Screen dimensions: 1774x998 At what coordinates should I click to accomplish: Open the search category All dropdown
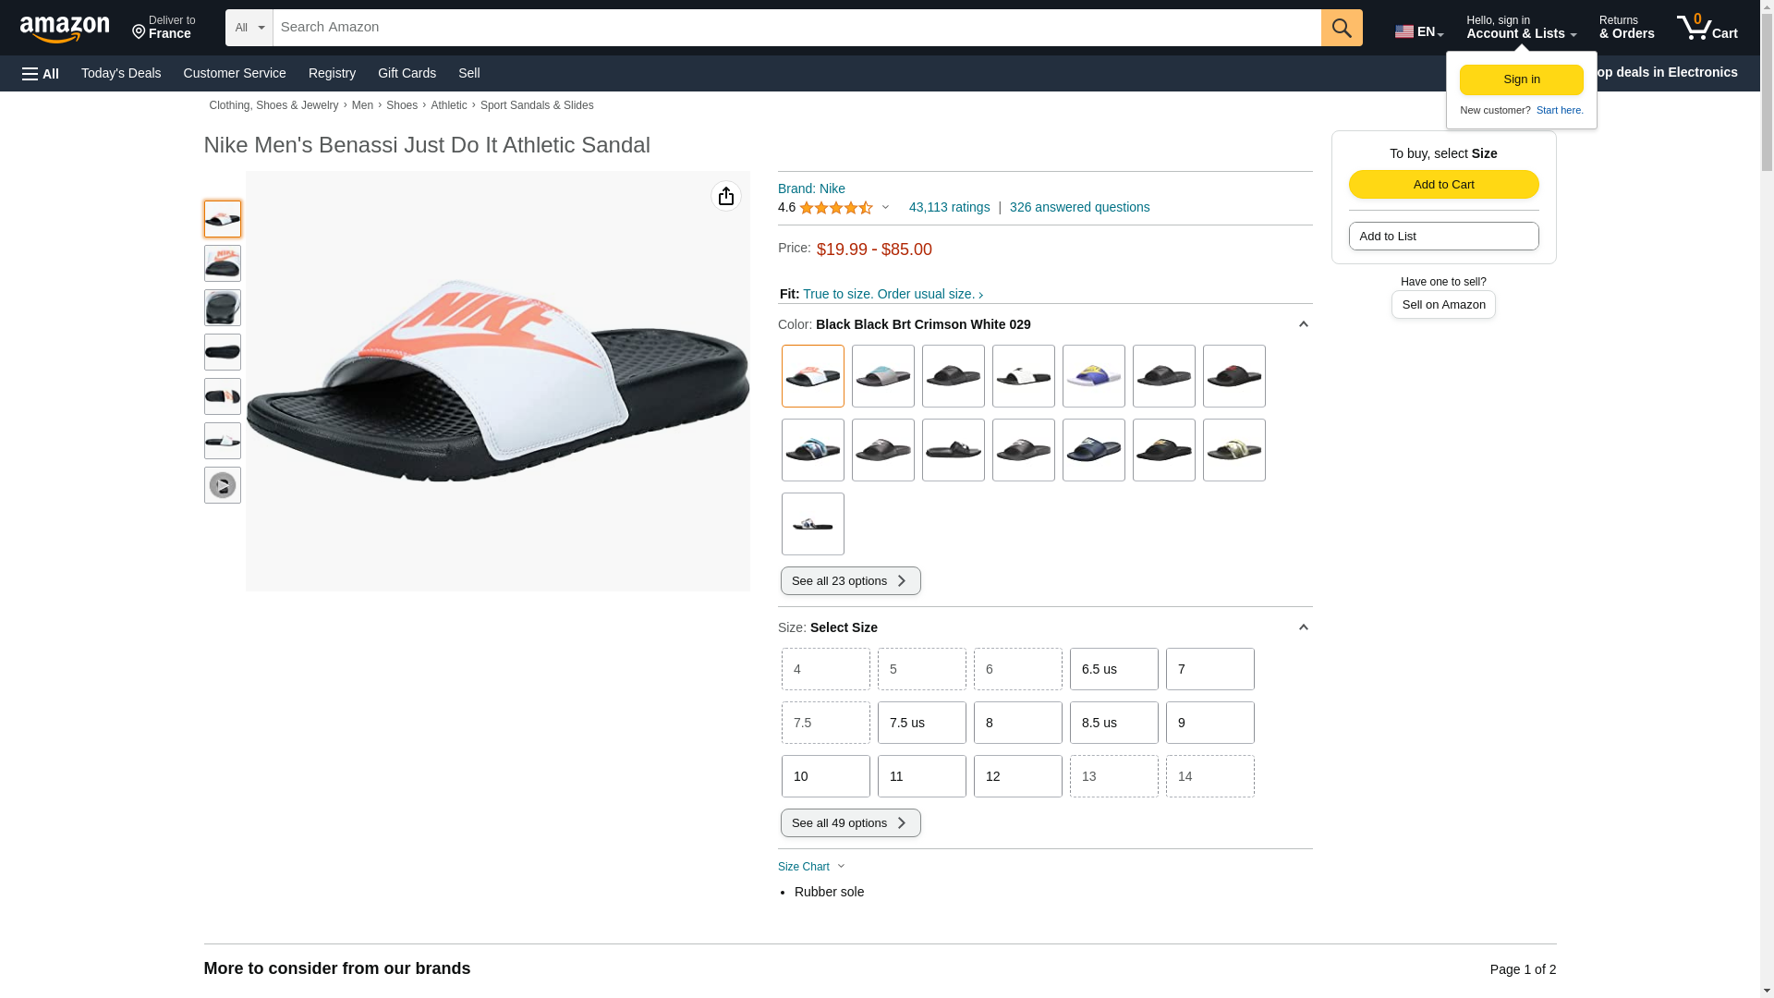coord(249,28)
